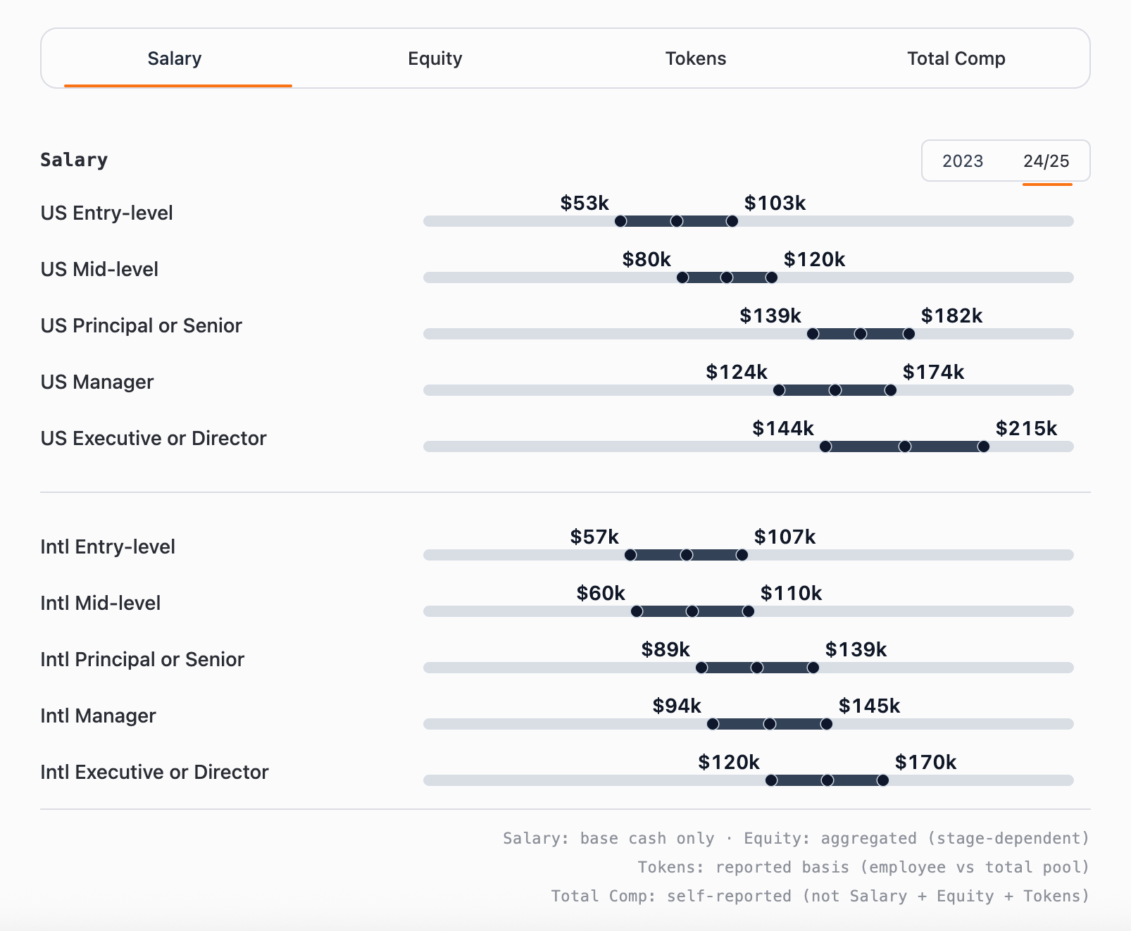The image size is (1131, 931).
Task: Click the US Executive or Director label
Action: [154, 438]
